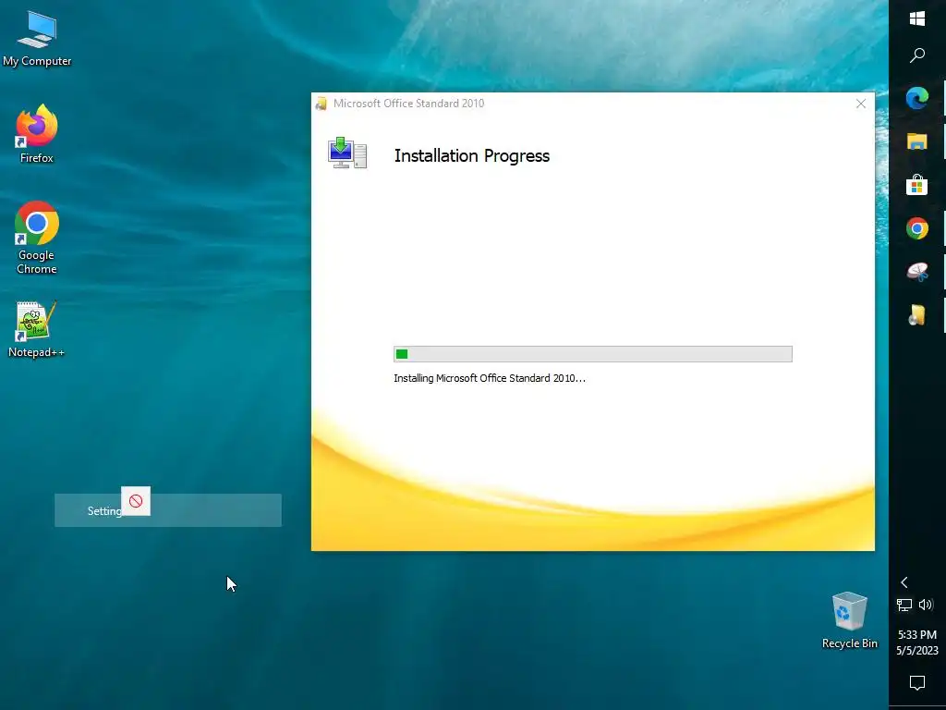
Task: Click 'Installing Microsoft Office Standard 2010...' text
Action: click(490, 378)
